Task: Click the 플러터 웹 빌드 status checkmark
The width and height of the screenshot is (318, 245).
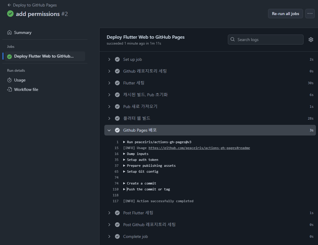Action: (x=117, y=118)
